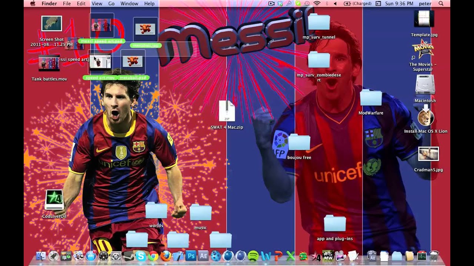The image size is (474, 266).
Task: Launch Excel from the Dock
Action: tap(290, 256)
